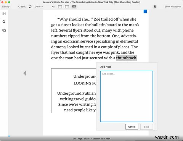Open the search magnifier icon
This screenshot has width=183, height=141.
click(x=4, y=22)
